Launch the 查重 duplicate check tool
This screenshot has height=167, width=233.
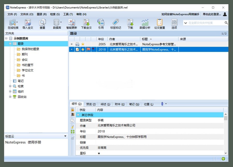(x=42, y=24)
